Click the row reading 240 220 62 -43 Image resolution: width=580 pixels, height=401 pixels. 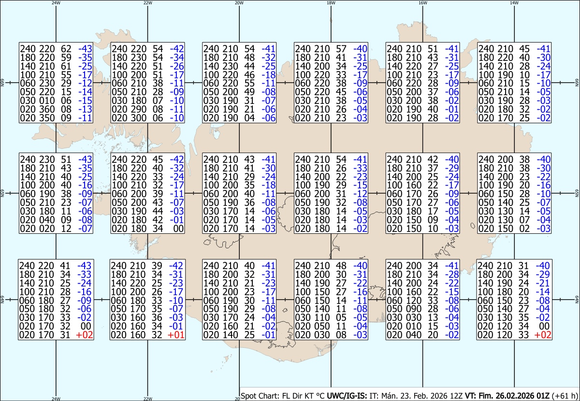[x=56, y=48]
